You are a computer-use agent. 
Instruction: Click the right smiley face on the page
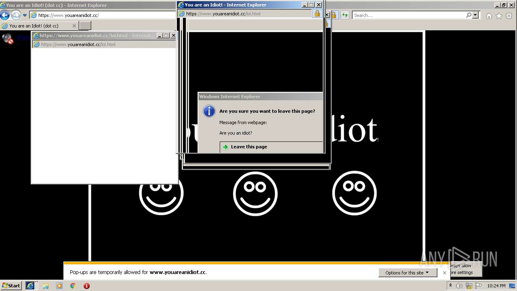(x=354, y=193)
